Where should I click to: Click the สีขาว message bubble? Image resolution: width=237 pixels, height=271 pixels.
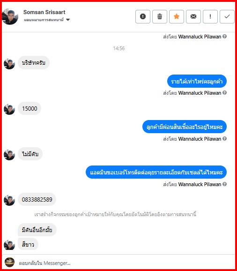point(28,244)
